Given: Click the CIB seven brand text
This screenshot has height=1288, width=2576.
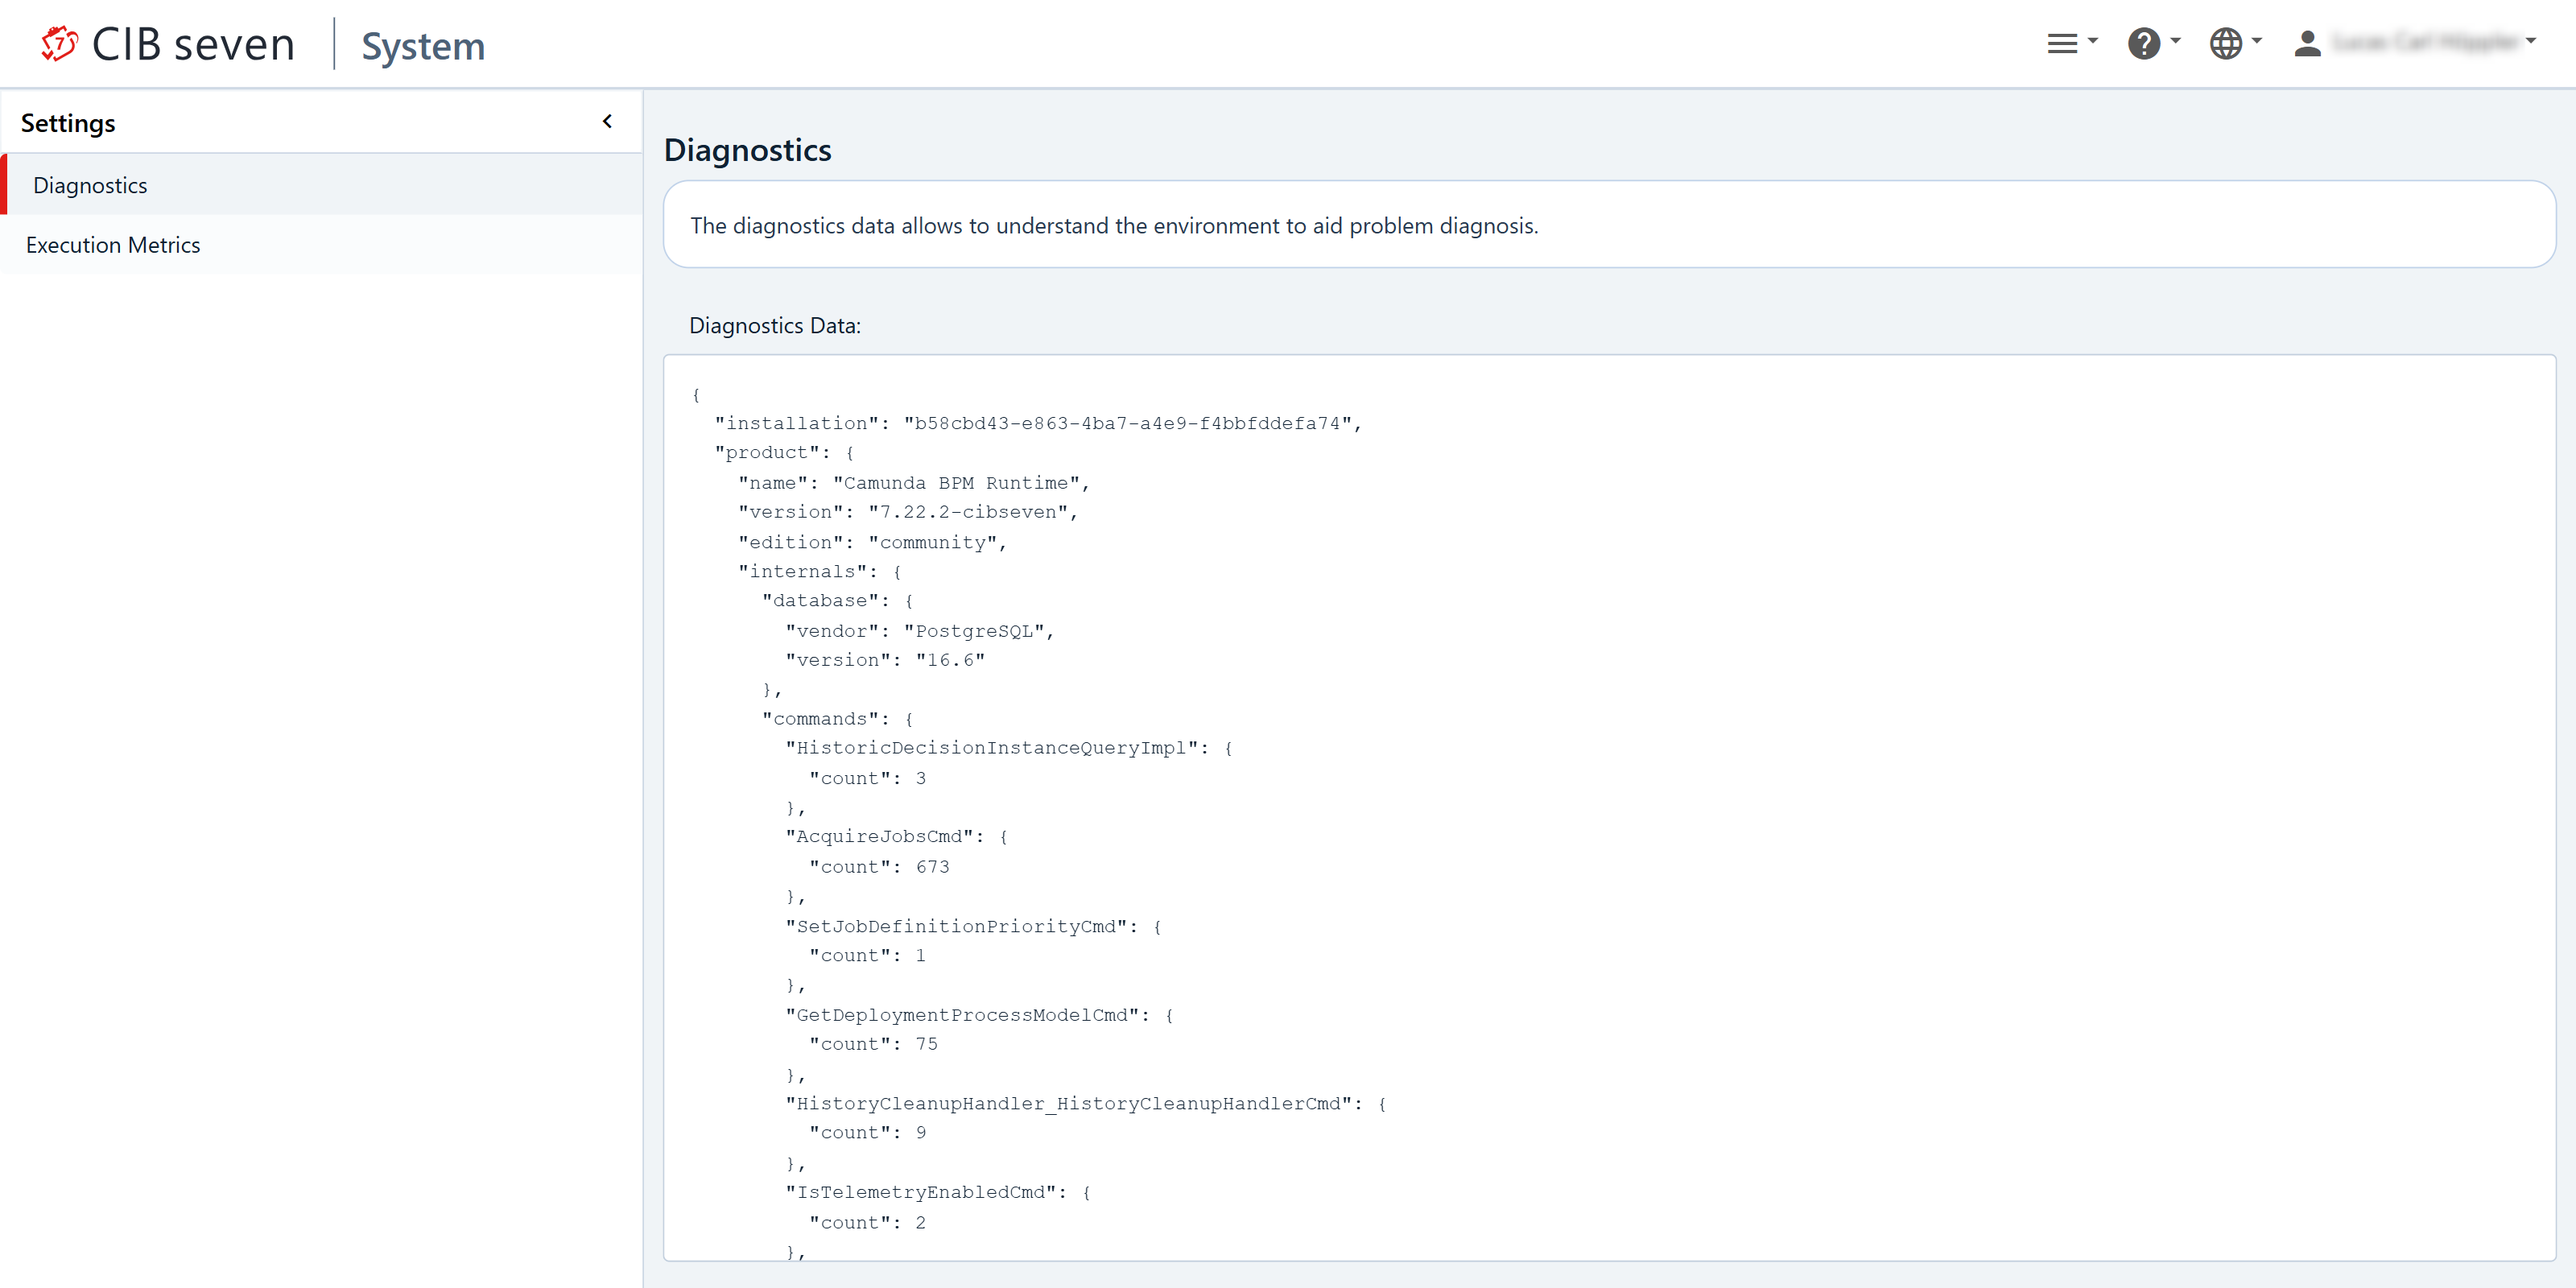Looking at the screenshot, I should click(193, 44).
